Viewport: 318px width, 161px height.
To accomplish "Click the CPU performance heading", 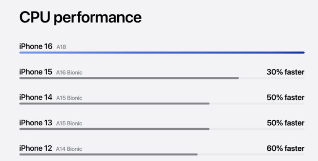I will [x=80, y=18].
